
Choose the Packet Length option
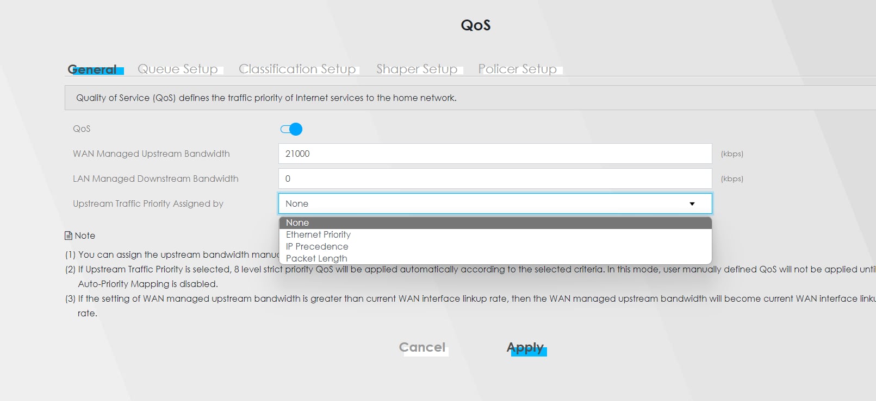click(316, 258)
